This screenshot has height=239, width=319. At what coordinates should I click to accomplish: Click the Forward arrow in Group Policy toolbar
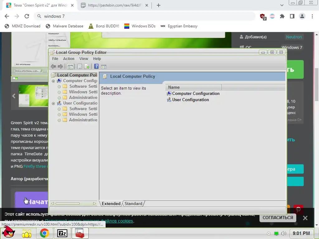[60, 67]
